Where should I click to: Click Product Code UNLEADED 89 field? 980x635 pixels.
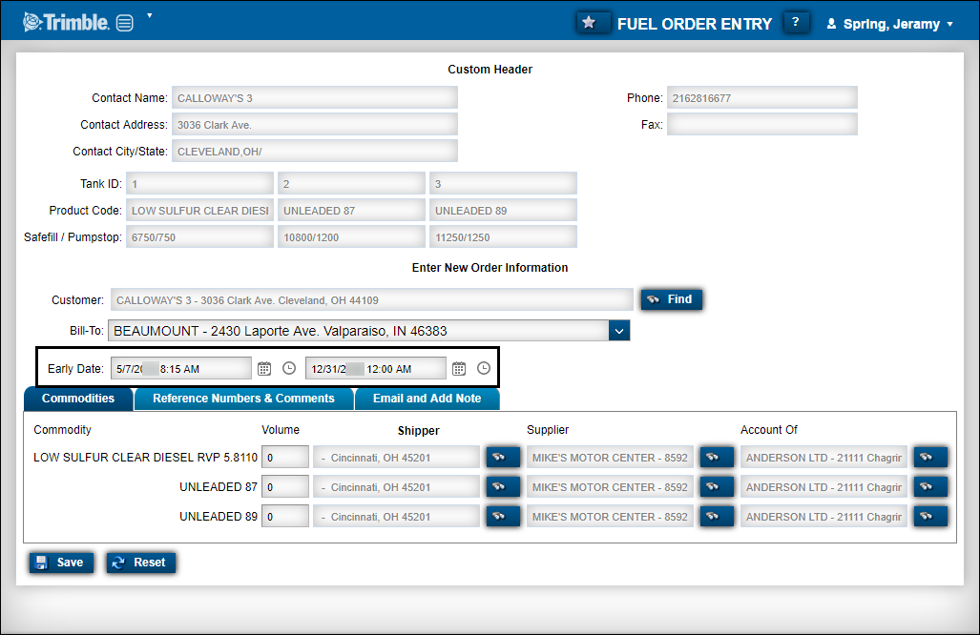[503, 211]
